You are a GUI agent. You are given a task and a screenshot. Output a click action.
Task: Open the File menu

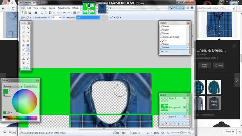[x=23, y=8]
